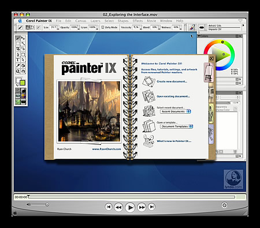Select the Rectangular Shape tool
This screenshot has height=228, width=260.
pyautogui.click(x=23, y=54)
